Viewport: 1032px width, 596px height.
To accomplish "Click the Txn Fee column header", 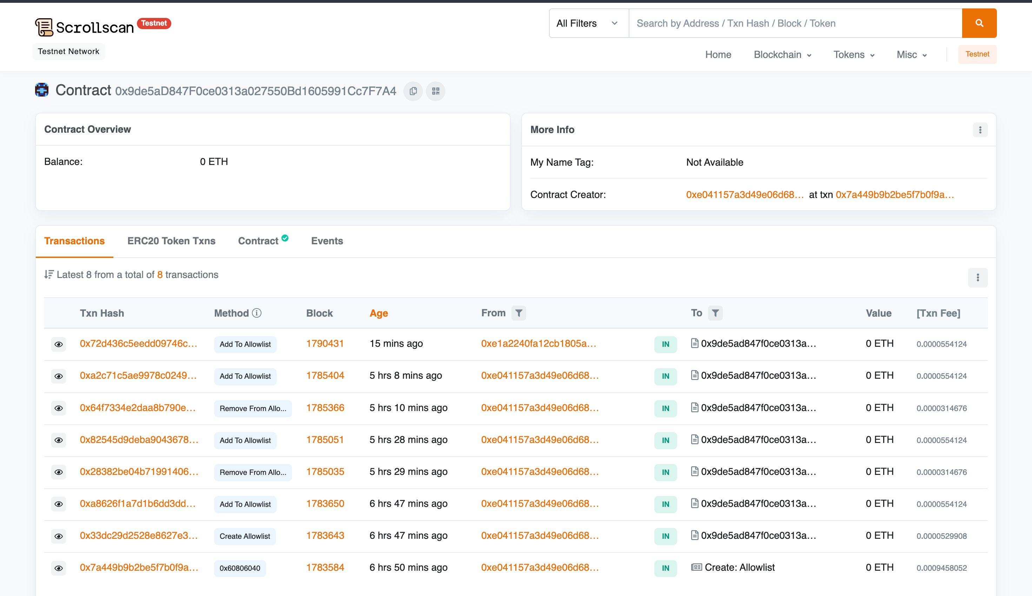I will [x=938, y=313].
